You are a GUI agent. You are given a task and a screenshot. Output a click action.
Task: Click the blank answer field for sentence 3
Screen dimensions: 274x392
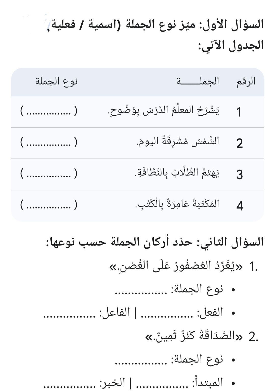[x=49, y=174]
